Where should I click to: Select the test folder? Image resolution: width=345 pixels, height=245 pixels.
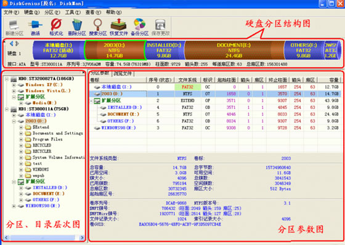coord(37,164)
